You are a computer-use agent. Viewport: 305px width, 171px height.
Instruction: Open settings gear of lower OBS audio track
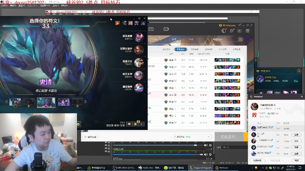(210, 155)
